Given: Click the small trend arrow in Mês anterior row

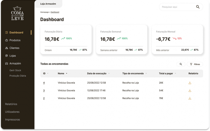Looking at the screenshot, I should [191, 50].
